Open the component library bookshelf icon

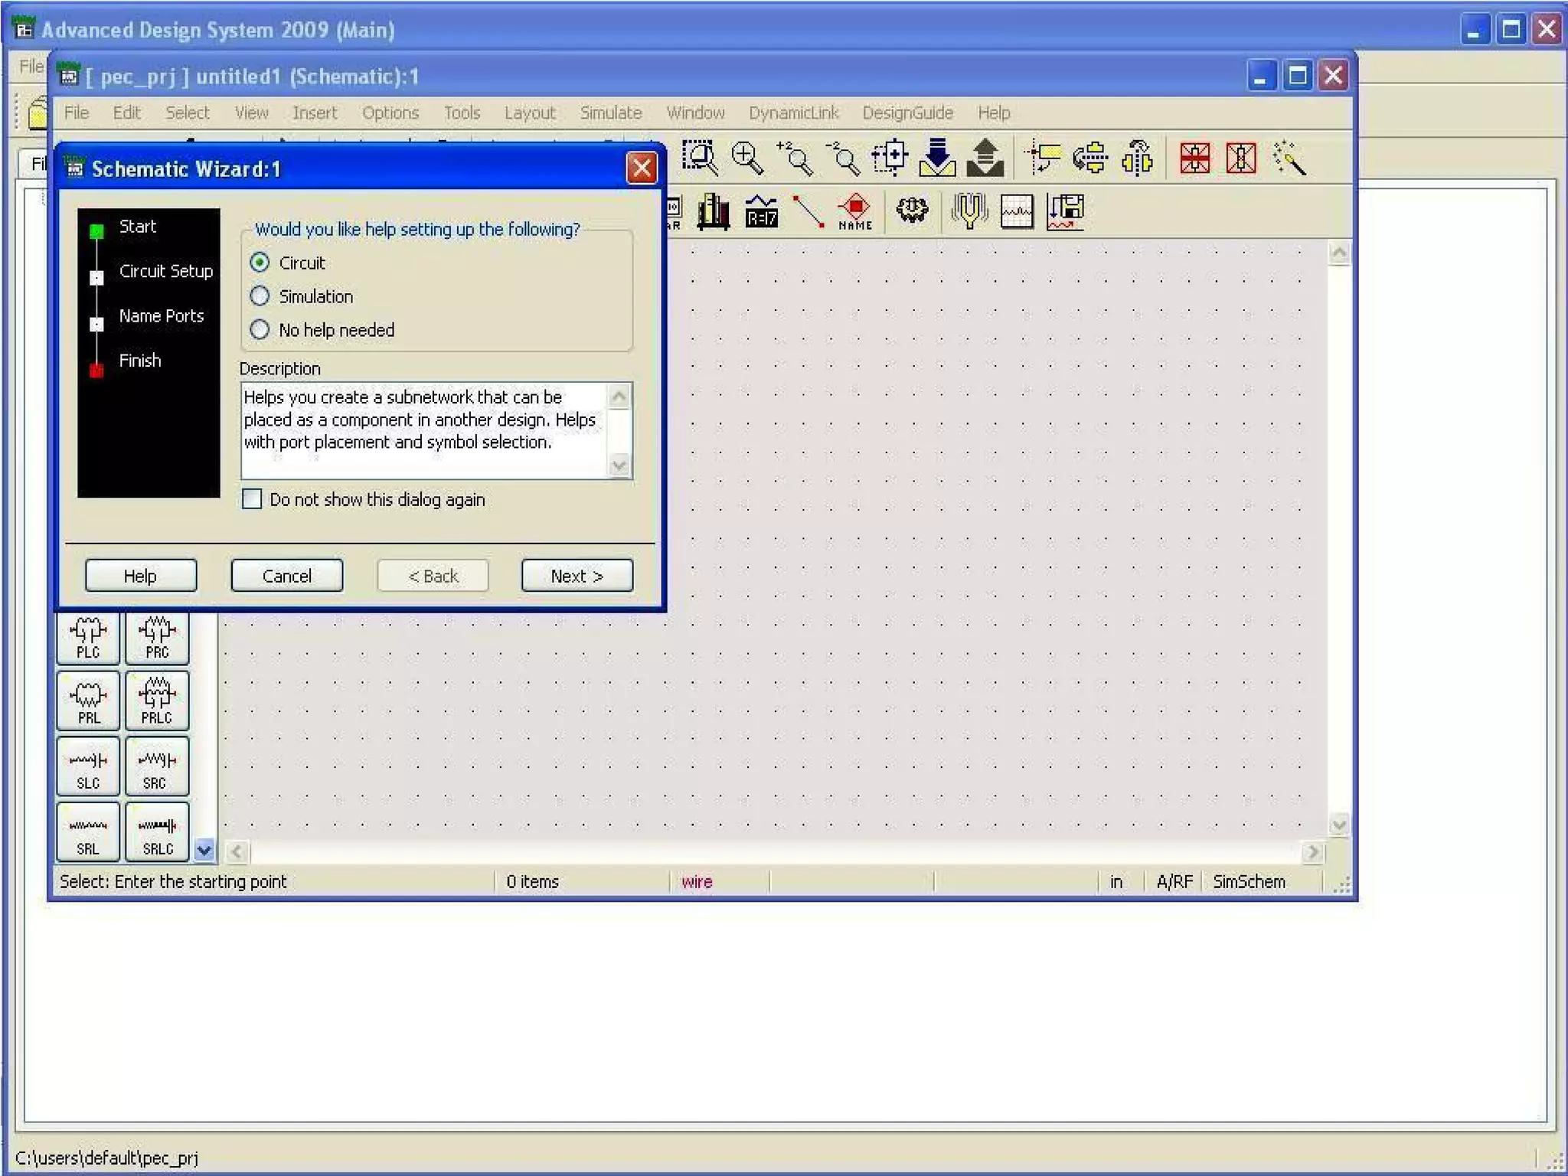713,210
